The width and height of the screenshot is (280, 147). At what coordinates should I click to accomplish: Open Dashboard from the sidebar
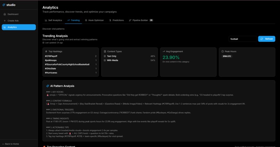19,14
